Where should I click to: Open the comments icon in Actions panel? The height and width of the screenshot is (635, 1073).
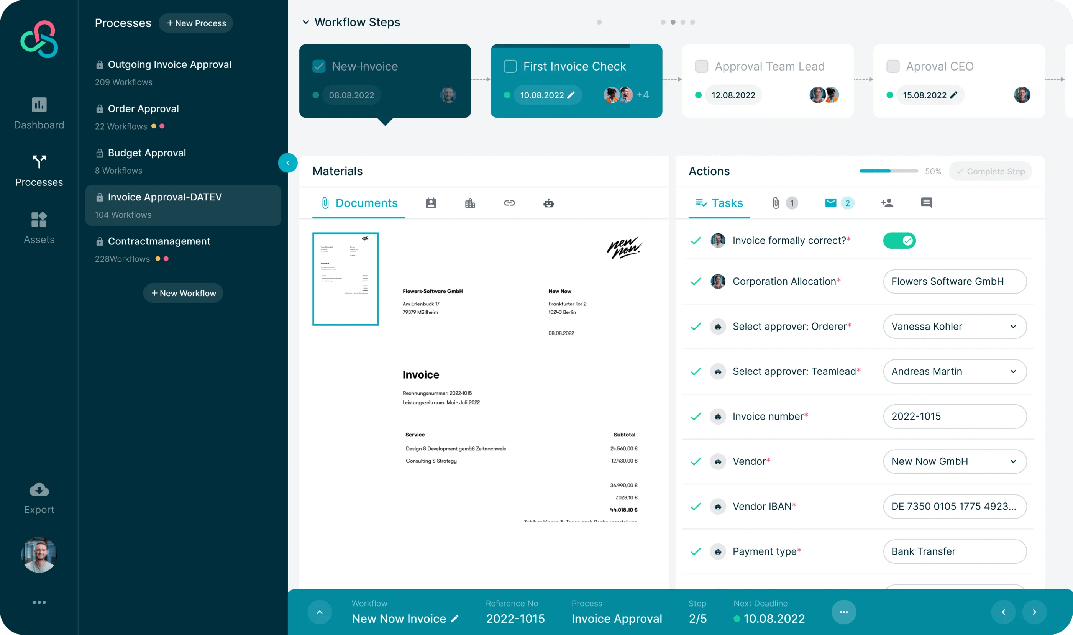(927, 203)
